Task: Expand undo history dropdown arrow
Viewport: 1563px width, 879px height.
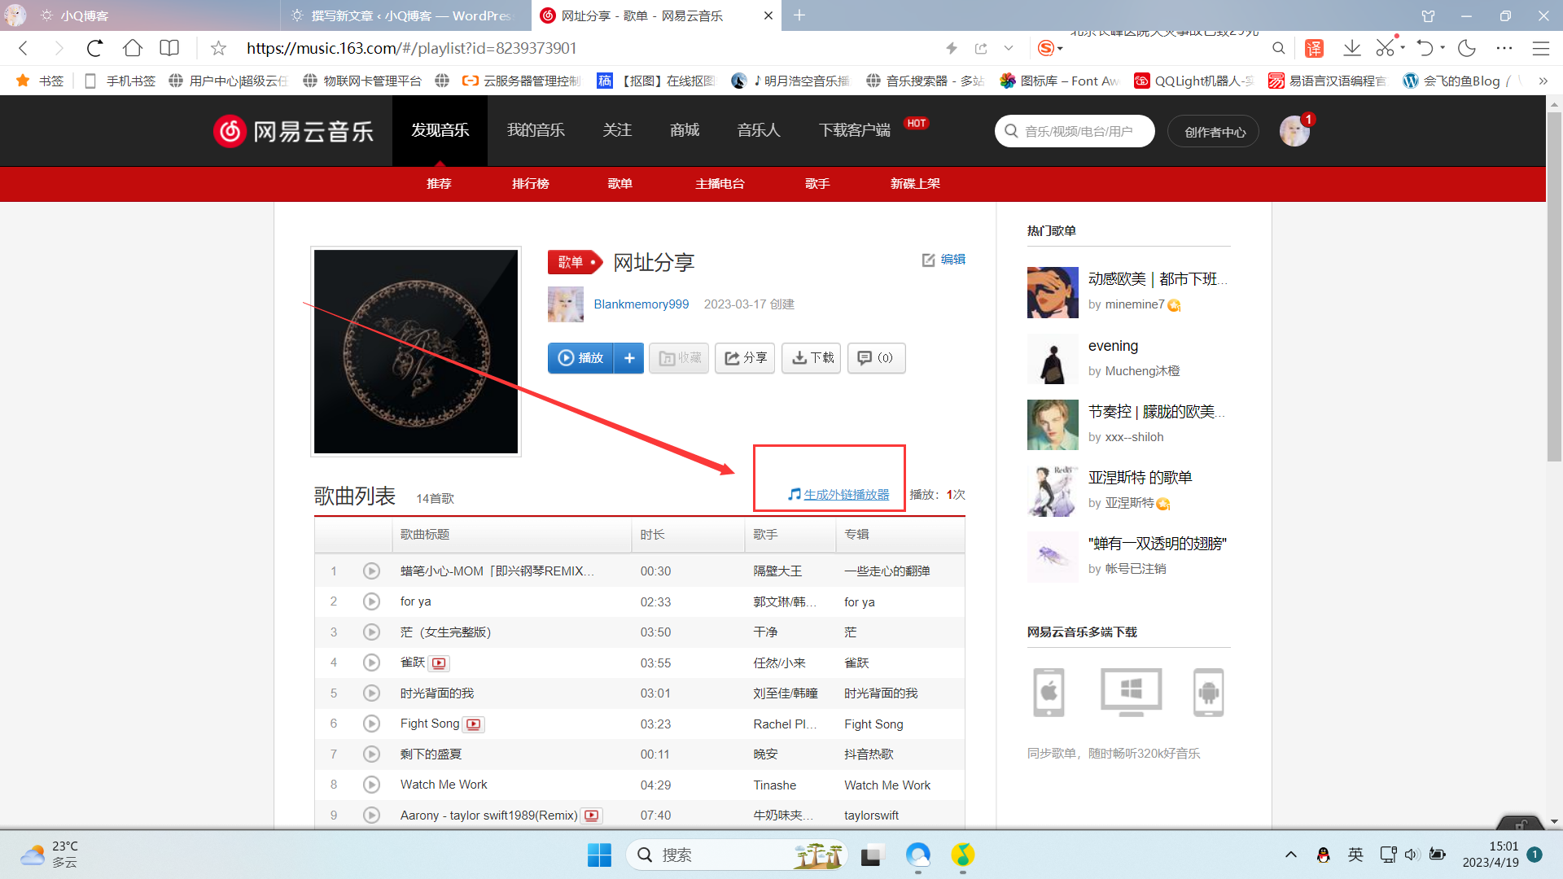Action: pos(1443,47)
